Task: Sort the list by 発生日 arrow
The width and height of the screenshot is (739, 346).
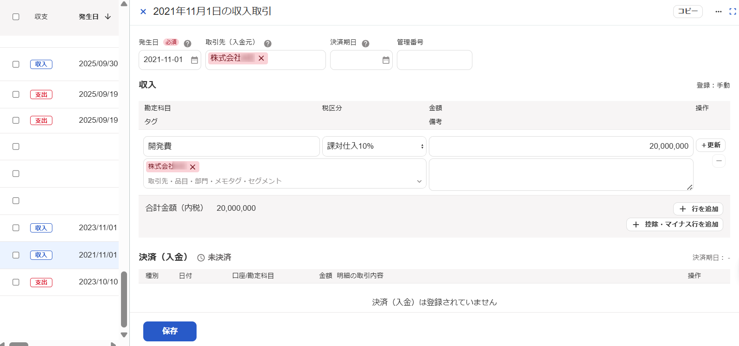Action: pyautogui.click(x=108, y=17)
